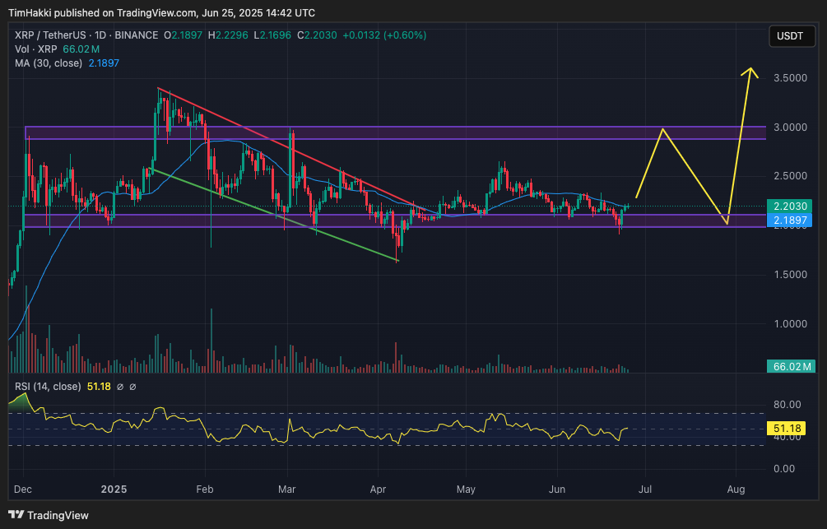This screenshot has width=827, height=529.
Task: Click the Apr label on the time axis
Action: 378,490
